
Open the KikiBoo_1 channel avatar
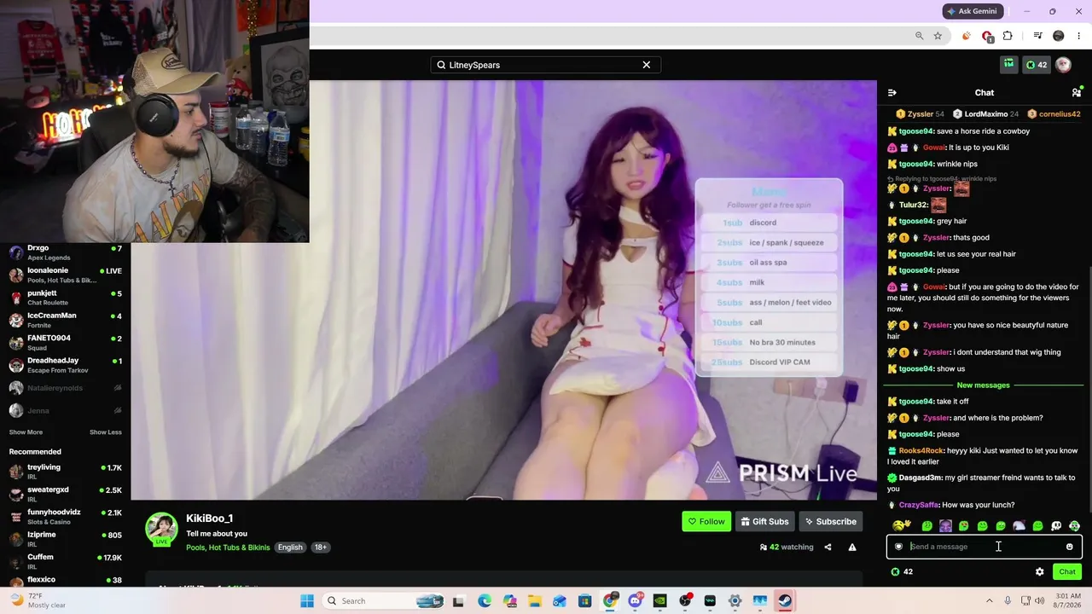tap(161, 529)
